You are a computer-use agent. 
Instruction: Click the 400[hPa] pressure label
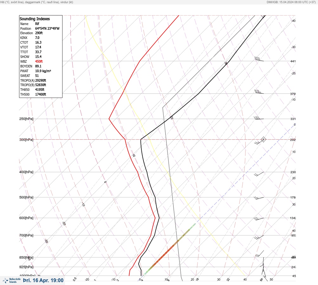coord(26,172)
